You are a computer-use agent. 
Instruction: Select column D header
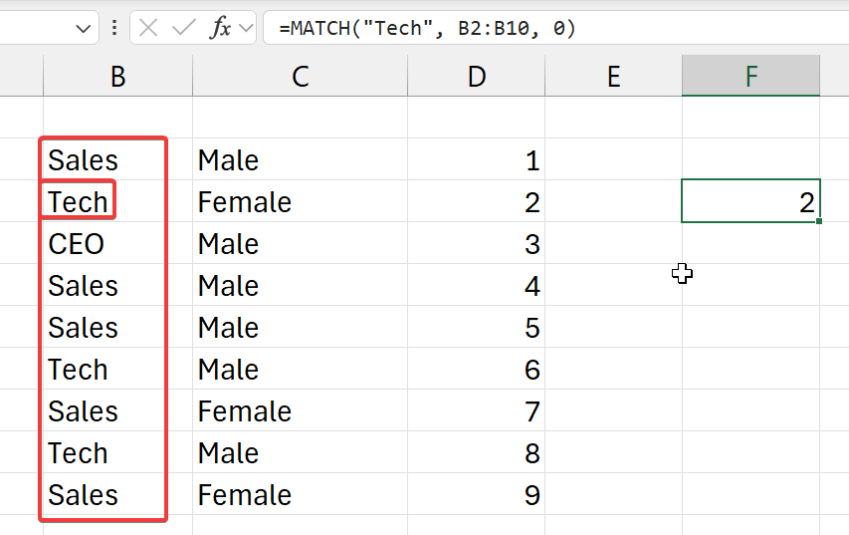pos(477,76)
